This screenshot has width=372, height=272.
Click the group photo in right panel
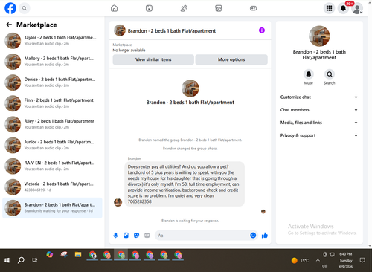point(319,36)
